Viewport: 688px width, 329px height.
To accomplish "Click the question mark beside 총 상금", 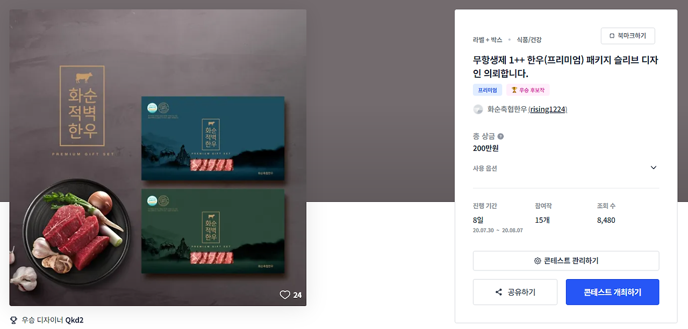I will pyautogui.click(x=500, y=136).
